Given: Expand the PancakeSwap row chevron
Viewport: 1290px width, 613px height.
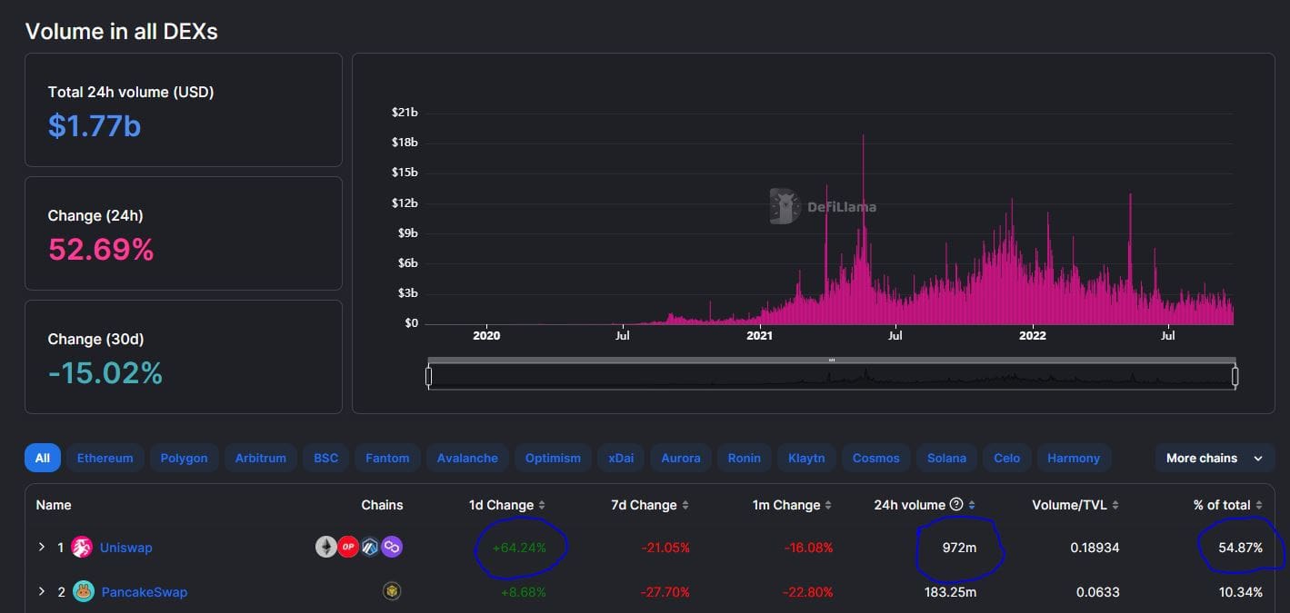Looking at the screenshot, I should point(42,592).
